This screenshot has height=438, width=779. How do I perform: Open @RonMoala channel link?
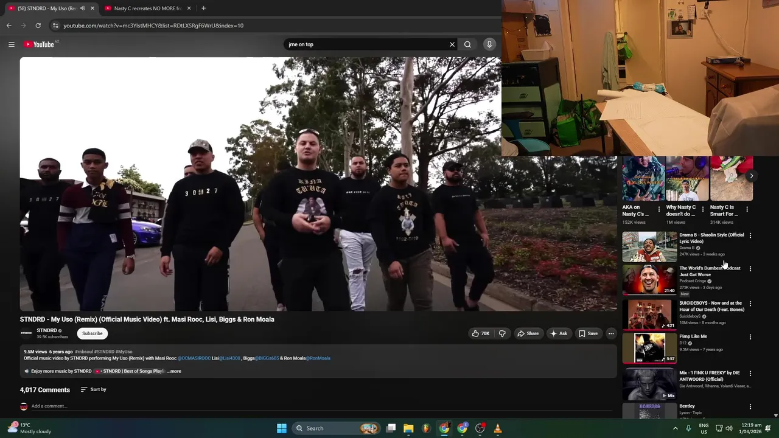tap(318, 358)
